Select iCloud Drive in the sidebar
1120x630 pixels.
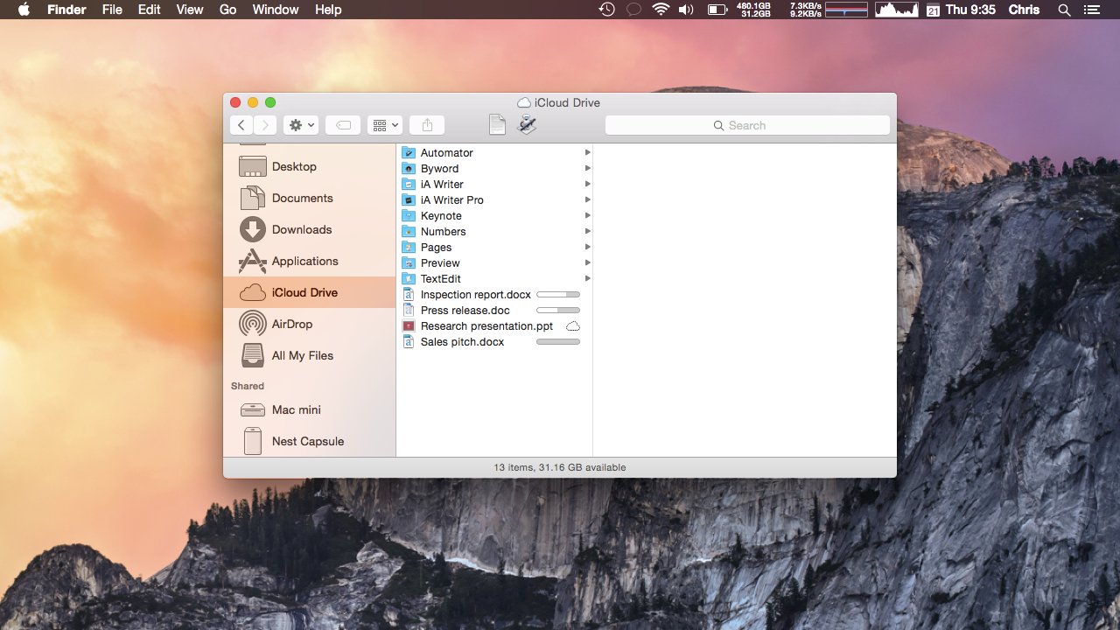coord(310,292)
